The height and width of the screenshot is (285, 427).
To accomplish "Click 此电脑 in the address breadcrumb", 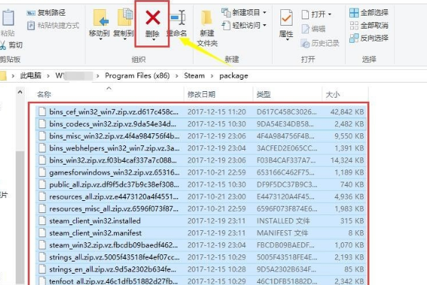I will (31, 76).
